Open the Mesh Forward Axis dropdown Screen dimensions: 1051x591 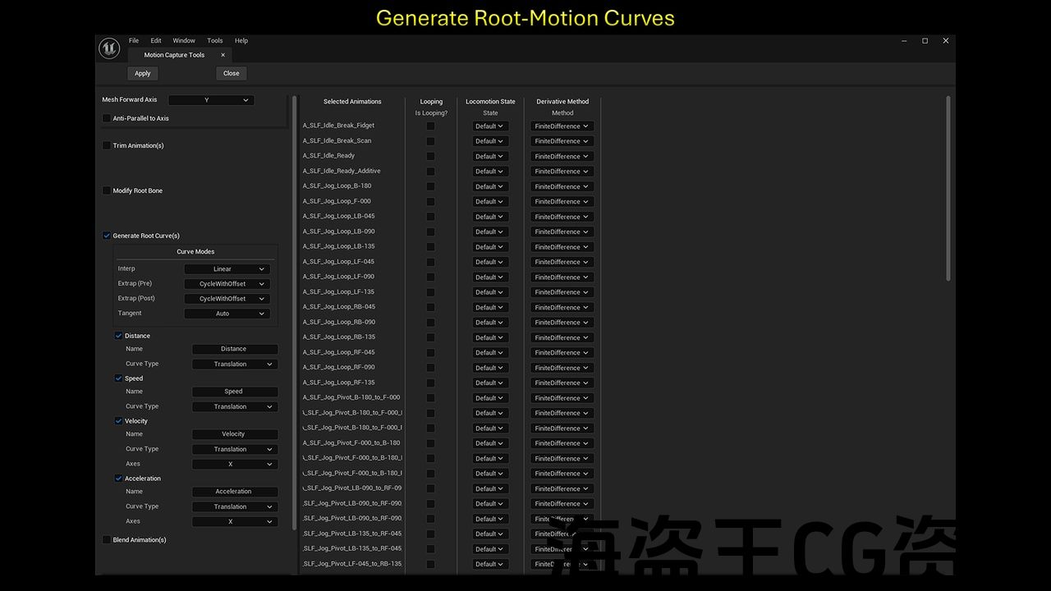coord(211,100)
